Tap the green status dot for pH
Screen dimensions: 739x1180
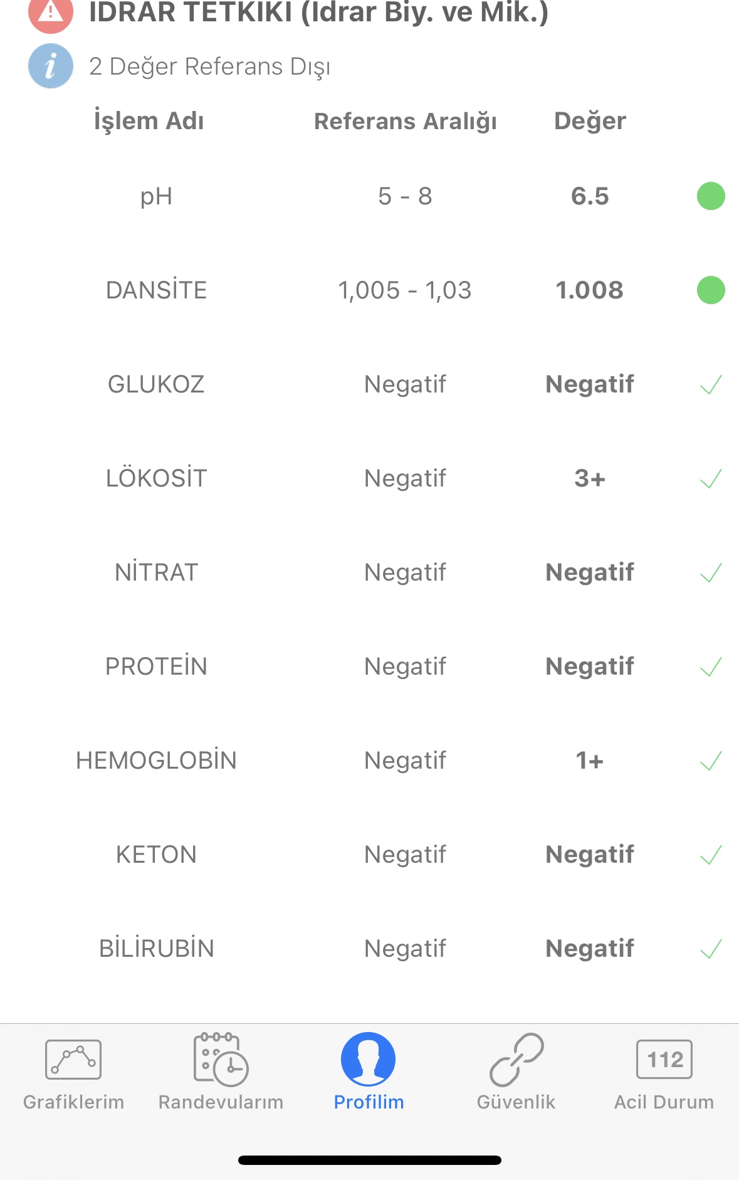pyautogui.click(x=711, y=196)
